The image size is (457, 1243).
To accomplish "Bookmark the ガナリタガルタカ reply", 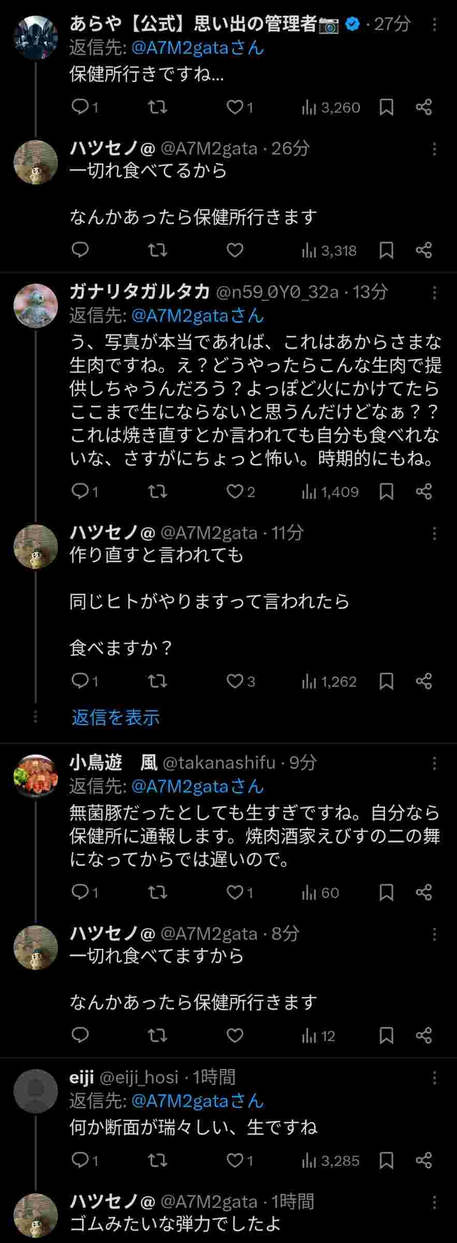I will [x=386, y=492].
